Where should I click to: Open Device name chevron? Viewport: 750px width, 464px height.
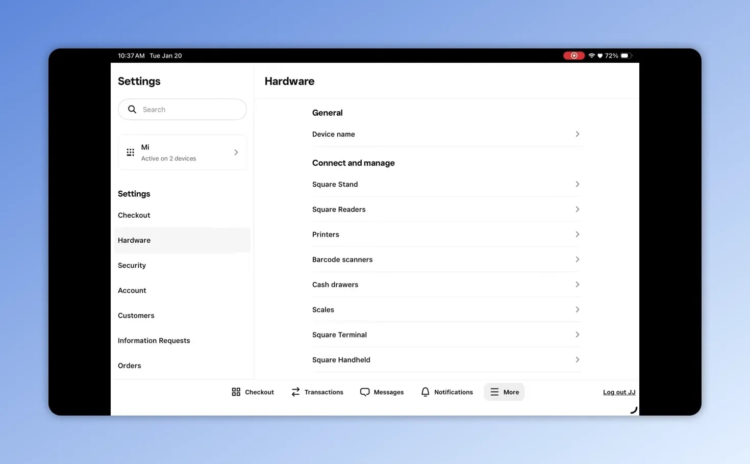tap(577, 134)
